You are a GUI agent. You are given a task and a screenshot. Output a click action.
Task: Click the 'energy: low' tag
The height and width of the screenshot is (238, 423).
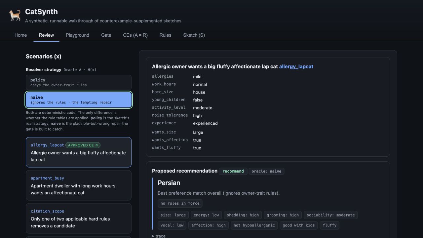(x=206, y=215)
